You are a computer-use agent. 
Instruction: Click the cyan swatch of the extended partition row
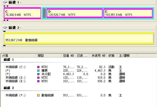(x=38, y=71)
